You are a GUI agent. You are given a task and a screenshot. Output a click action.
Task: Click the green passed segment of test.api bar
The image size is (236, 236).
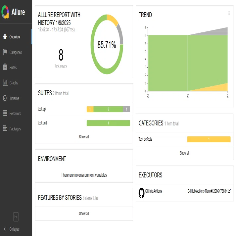[x=108, y=109]
